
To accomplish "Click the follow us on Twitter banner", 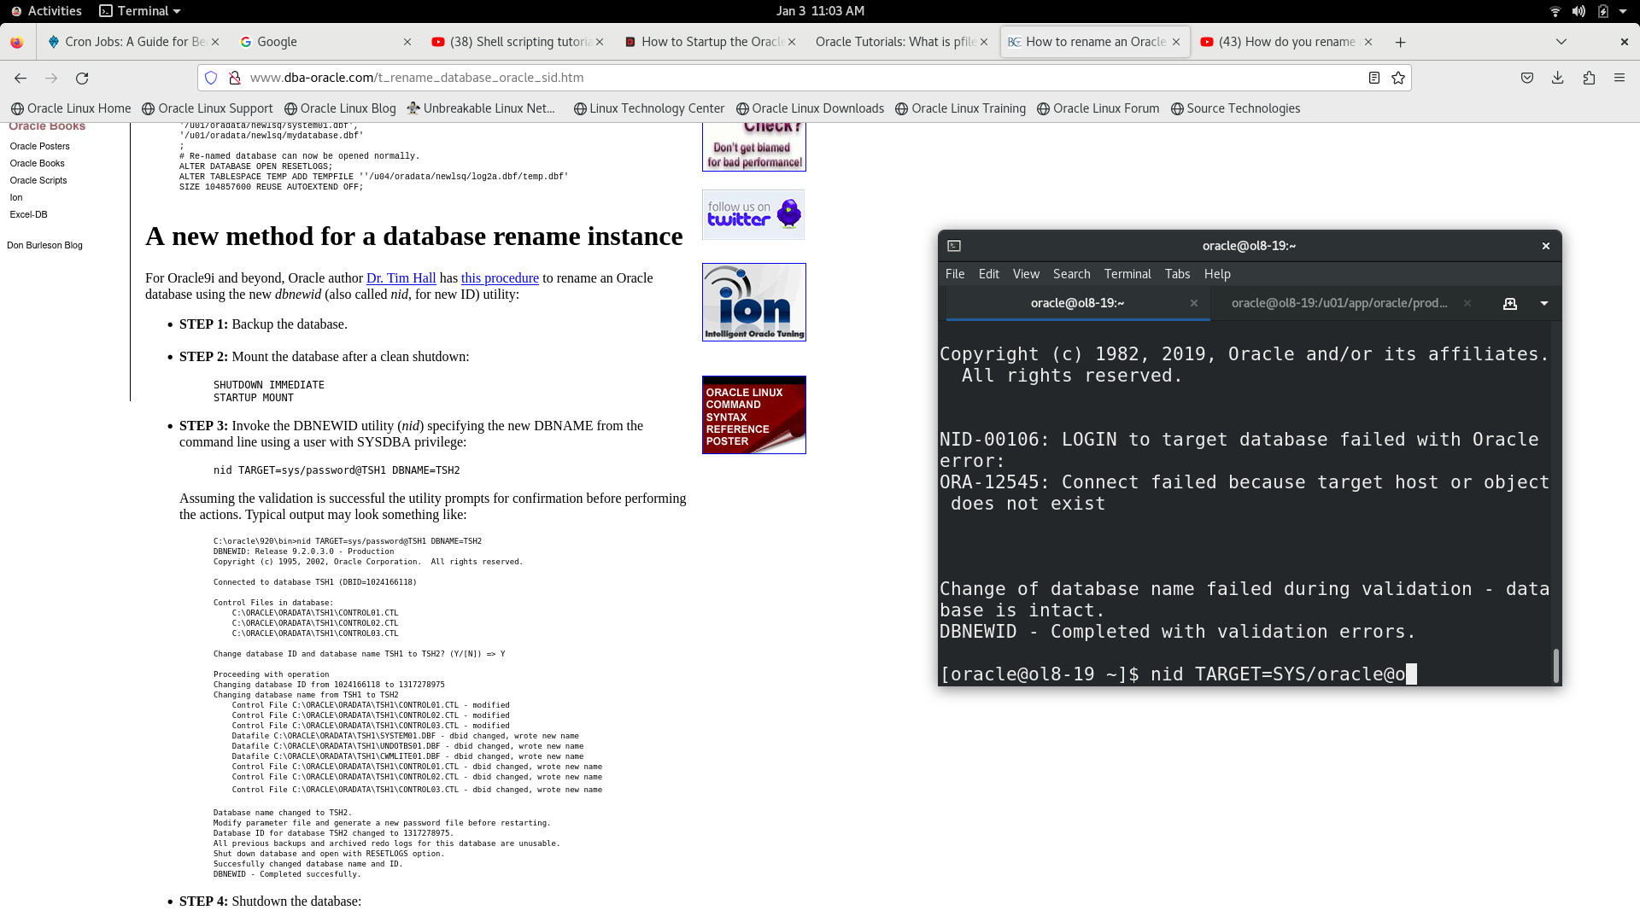I will coord(753,214).
